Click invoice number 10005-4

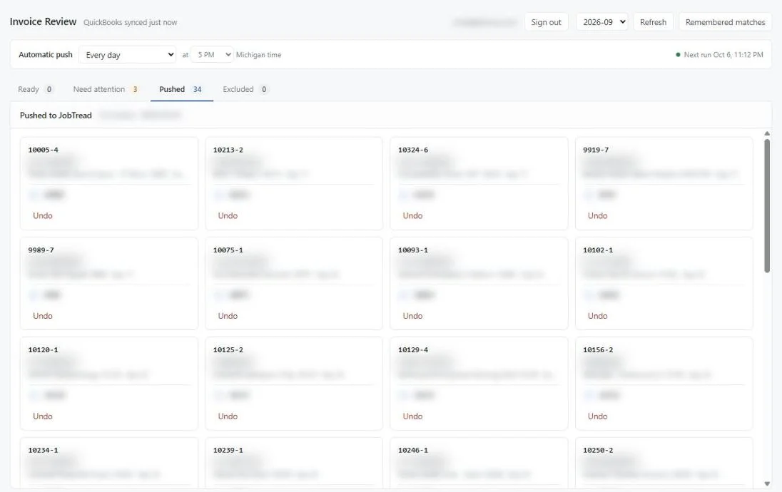point(43,150)
